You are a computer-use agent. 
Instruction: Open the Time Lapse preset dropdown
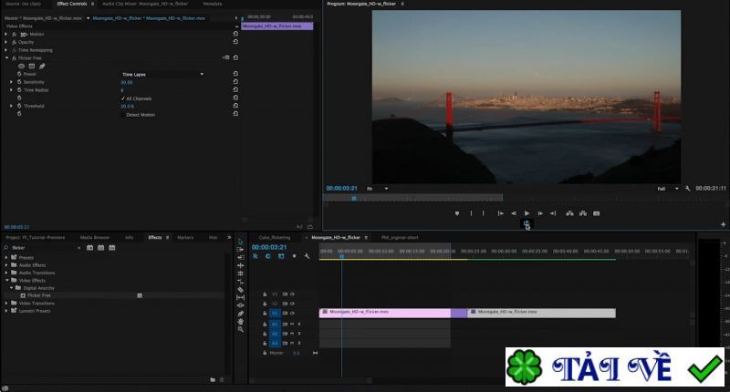point(162,74)
